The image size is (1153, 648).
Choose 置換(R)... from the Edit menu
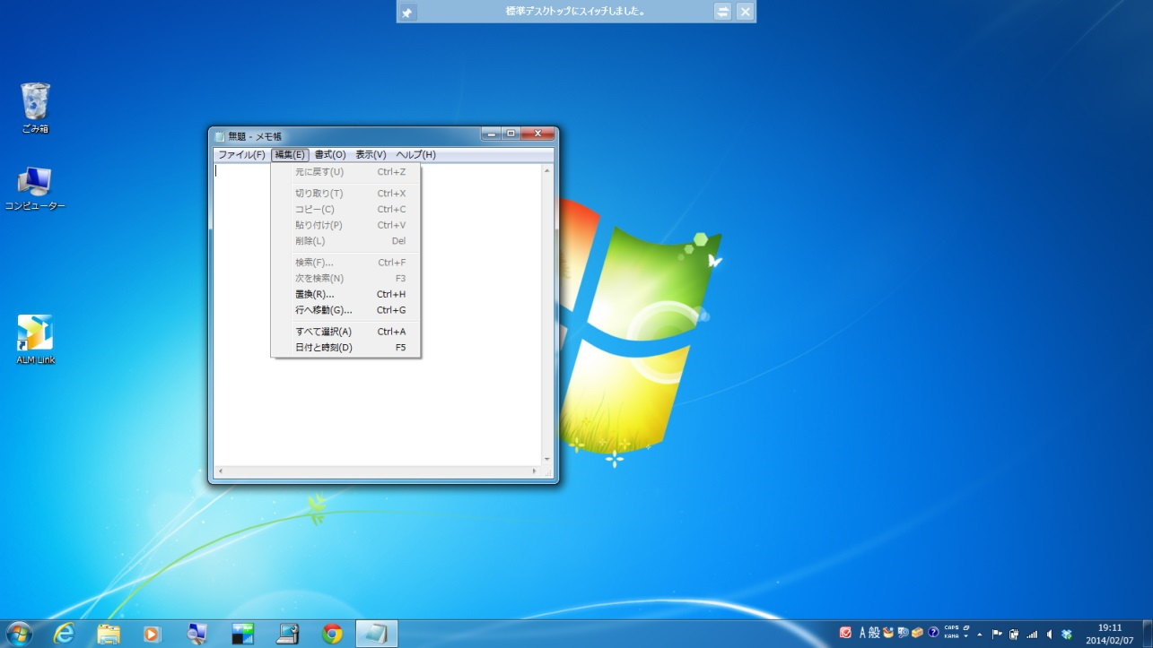[x=346, y=294]
